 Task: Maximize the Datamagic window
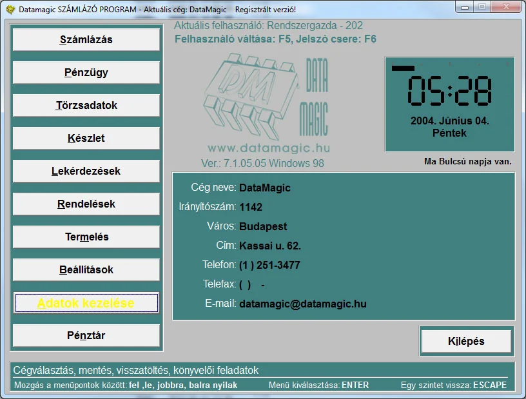(482, 7)
